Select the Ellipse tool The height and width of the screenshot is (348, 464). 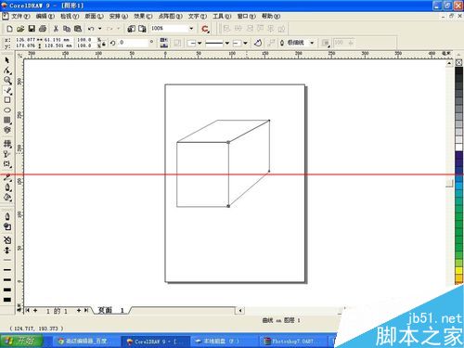[x=7, y=110]
